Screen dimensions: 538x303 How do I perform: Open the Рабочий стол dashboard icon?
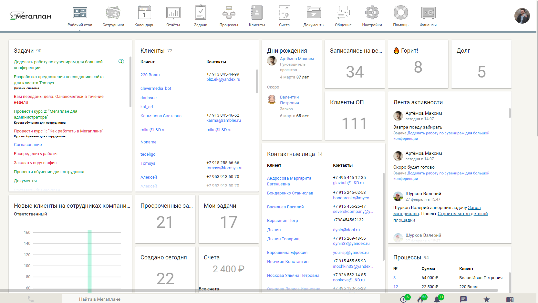(80, 13)
